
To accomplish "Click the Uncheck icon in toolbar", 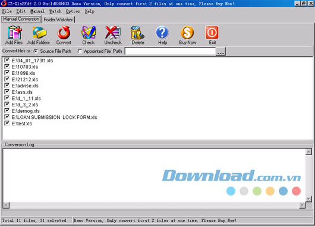I will (x=113, y=33).
